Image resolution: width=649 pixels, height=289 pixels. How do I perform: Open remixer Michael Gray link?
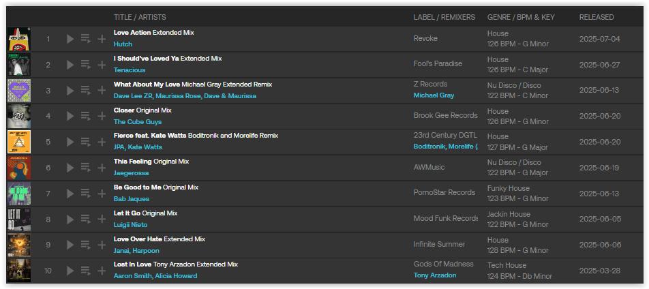pyautogui.click(x=434, y=95)
